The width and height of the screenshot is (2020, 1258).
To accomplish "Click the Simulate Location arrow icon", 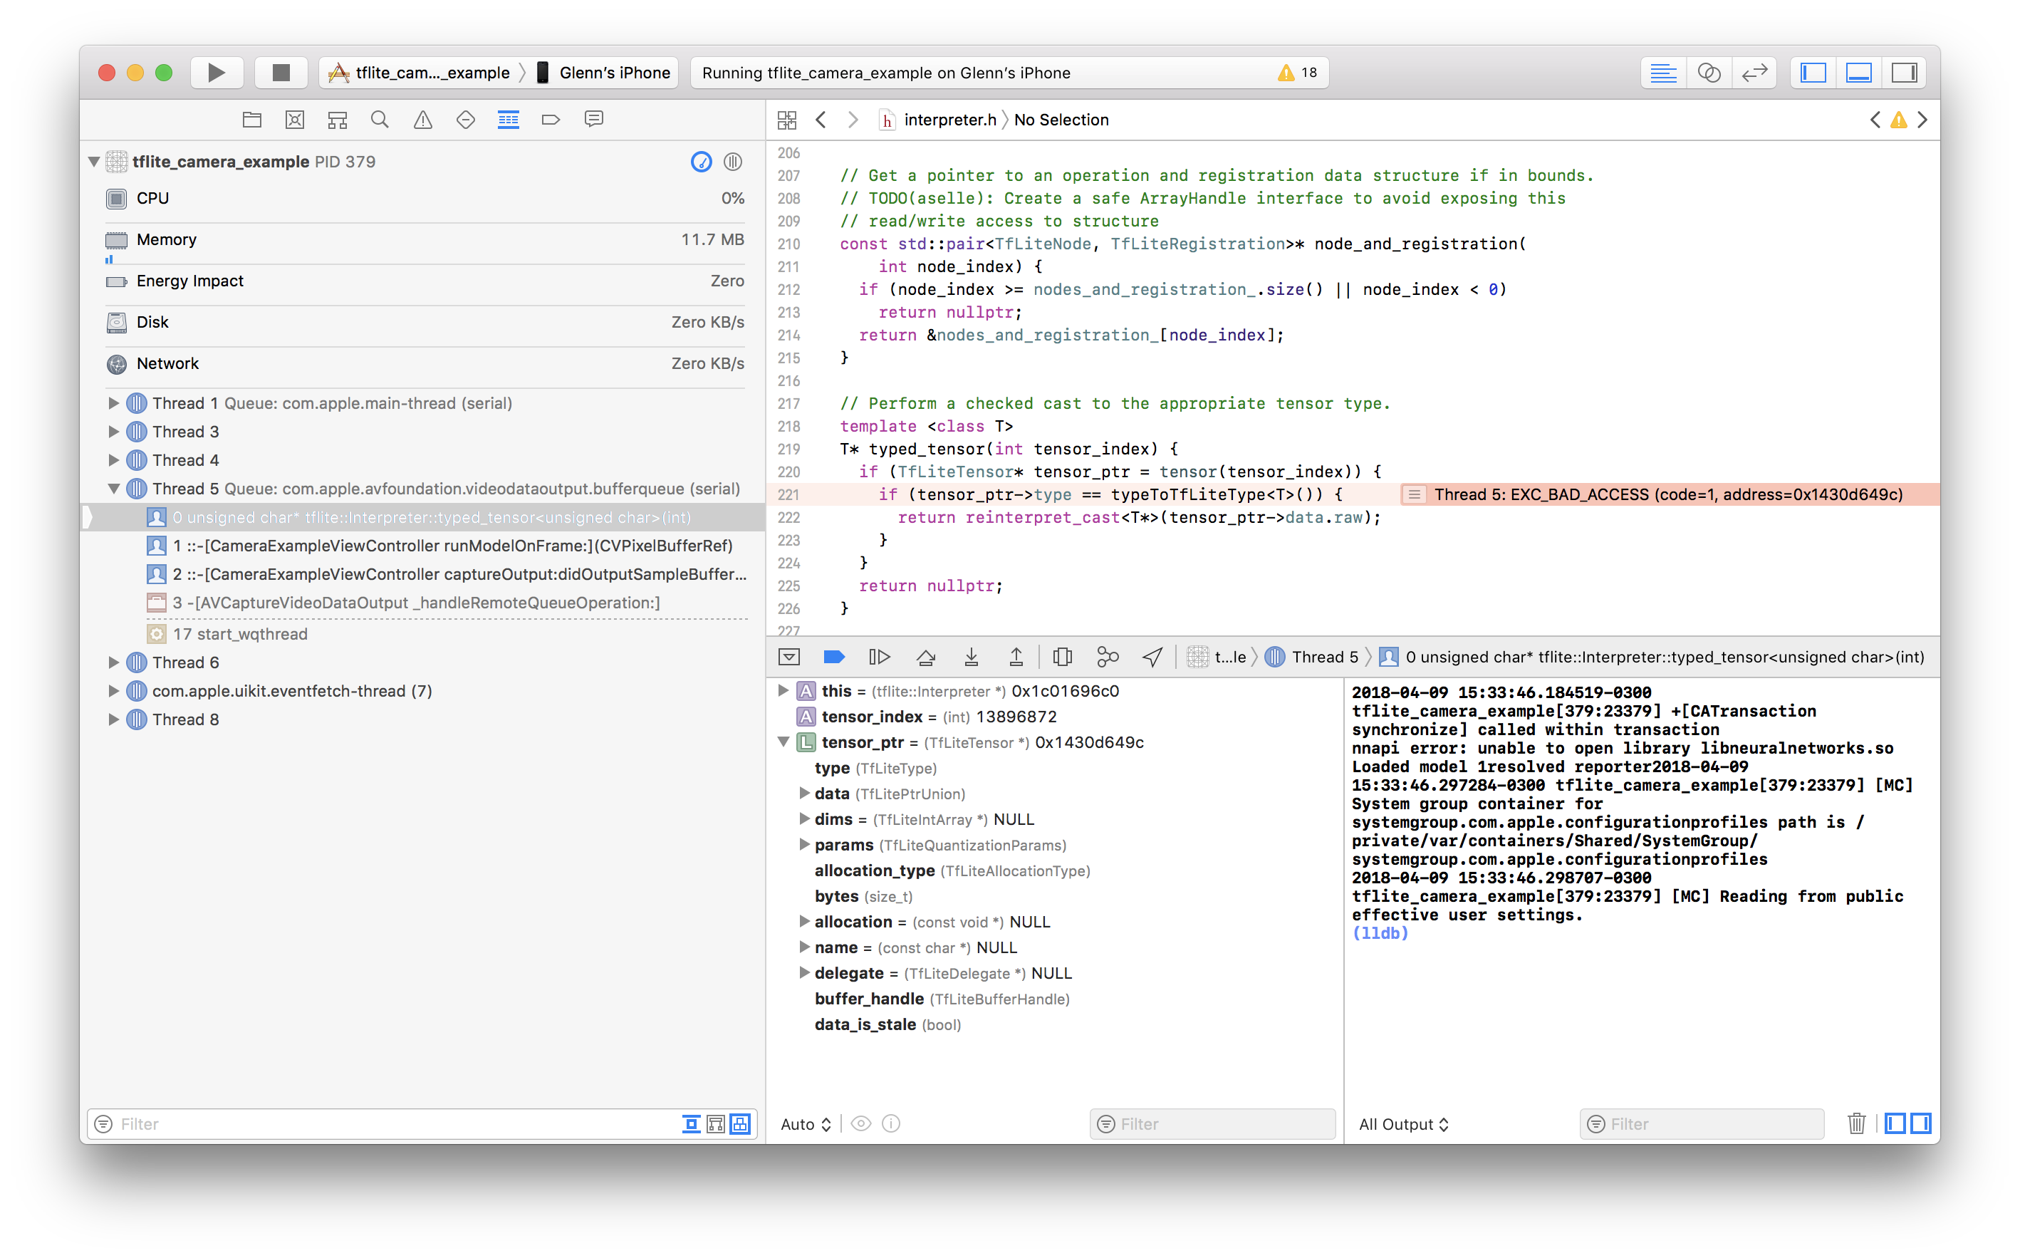I will tap(1152, 657).
